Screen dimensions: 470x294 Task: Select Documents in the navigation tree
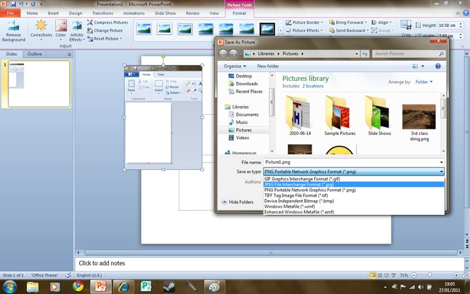(247, 115)
